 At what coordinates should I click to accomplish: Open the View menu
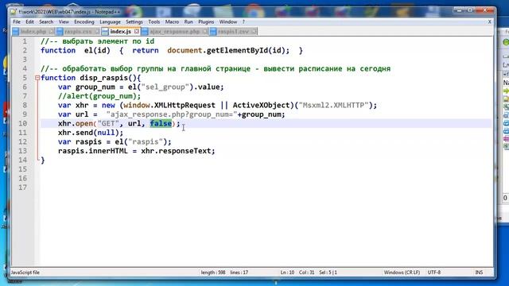[64, 21]
